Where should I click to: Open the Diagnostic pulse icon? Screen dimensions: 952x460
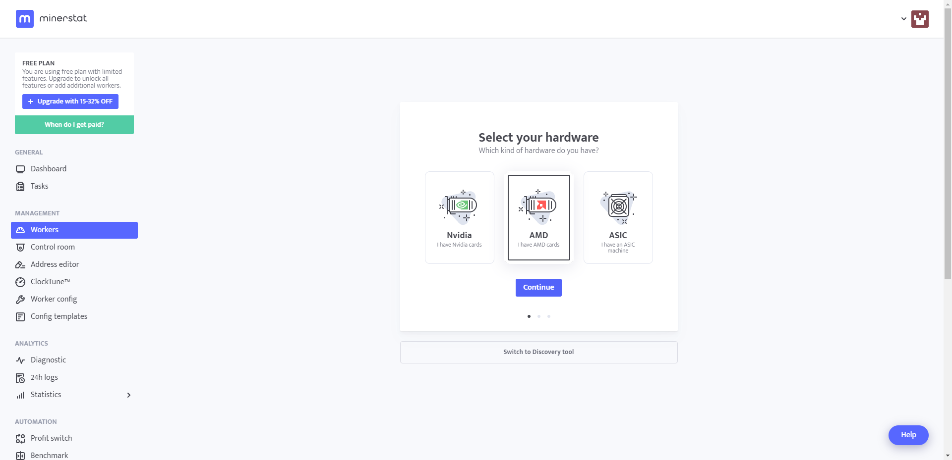(x=20, y=360)
